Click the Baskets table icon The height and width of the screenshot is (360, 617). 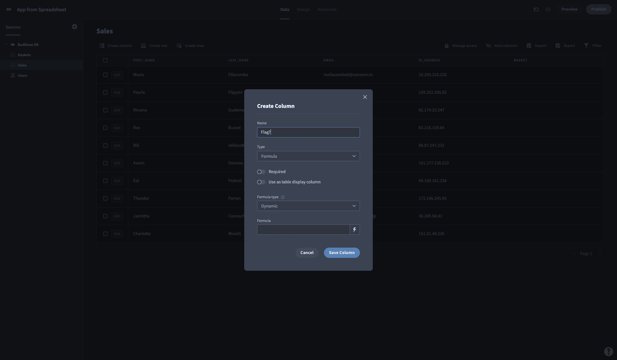click(13, 55)
